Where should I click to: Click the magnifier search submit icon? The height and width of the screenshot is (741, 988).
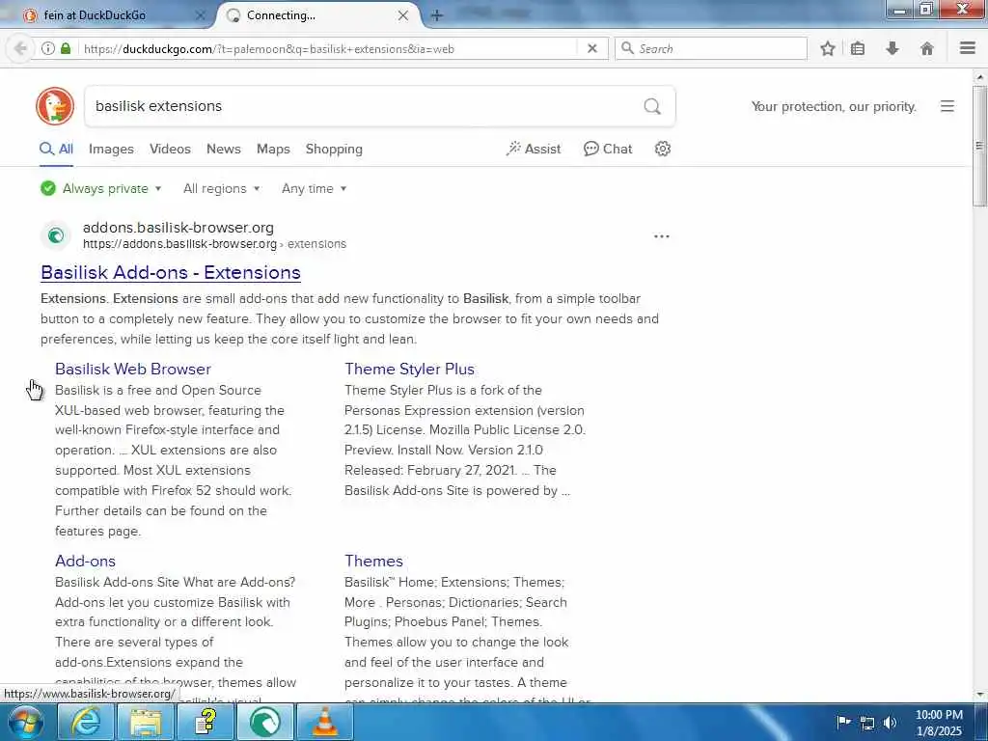[652, 106]
